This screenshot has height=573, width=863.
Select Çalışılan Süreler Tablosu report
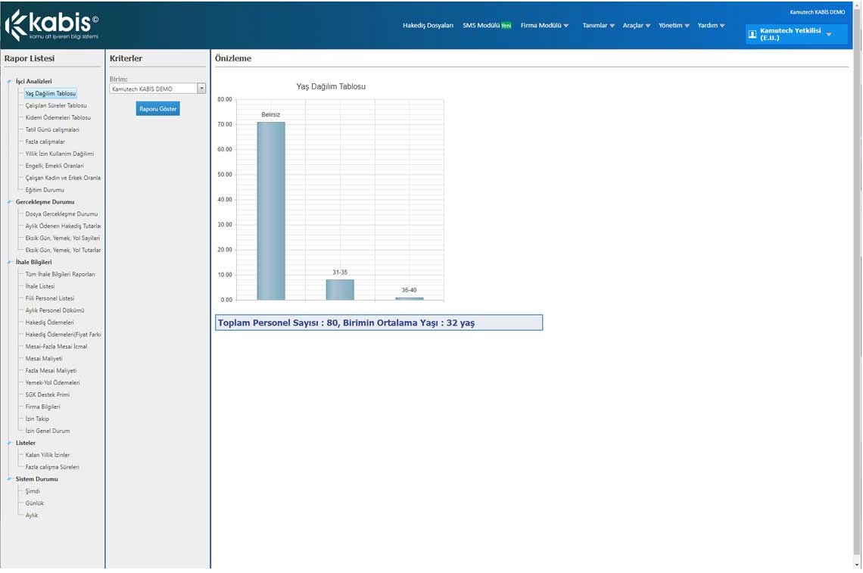[x=56, y=106]
